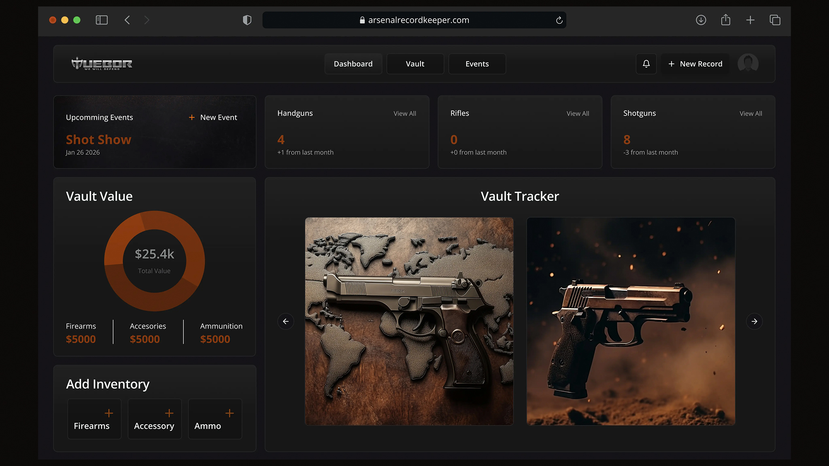
Task: Select the Dashboard tab
Action: tap(353, 64)
